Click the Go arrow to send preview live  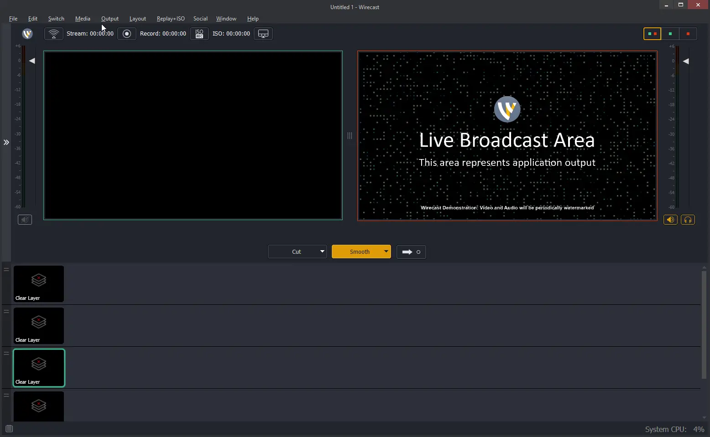pos(407,252)
